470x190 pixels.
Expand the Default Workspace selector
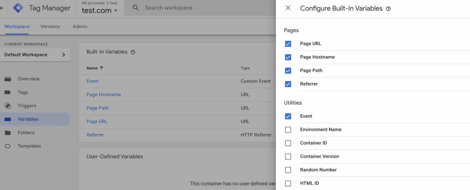tap(35, 55)
